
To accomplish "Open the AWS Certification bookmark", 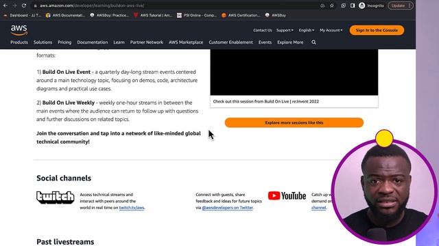I will [241, 15].
